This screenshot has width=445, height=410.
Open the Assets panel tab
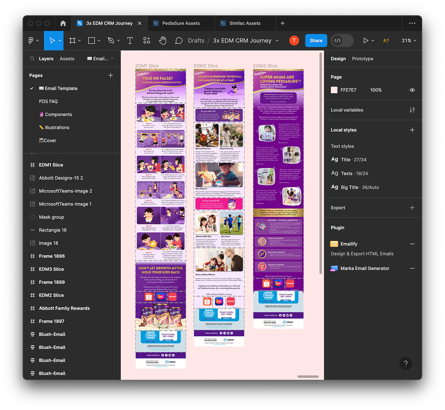tap(67, 58)
